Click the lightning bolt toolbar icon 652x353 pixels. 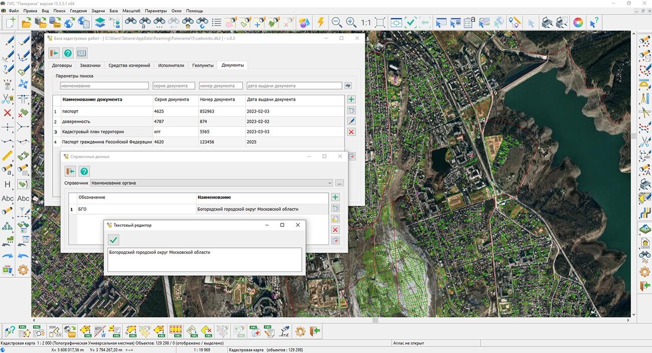[x=320, y=23]
